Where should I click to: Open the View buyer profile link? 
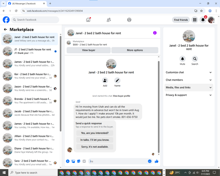pos(121,96)
